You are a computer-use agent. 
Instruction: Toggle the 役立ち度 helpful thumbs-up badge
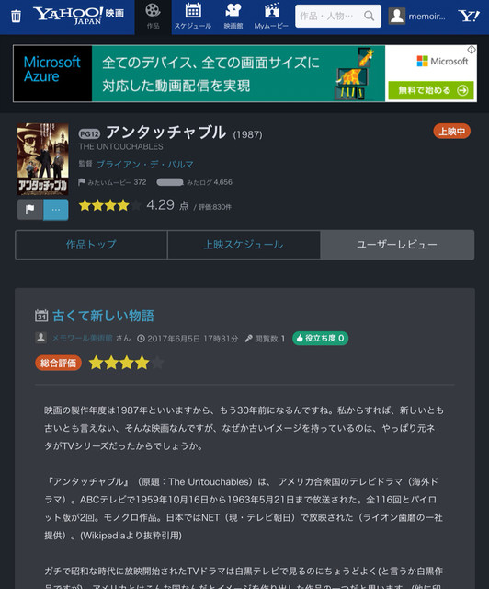point(320,338)
